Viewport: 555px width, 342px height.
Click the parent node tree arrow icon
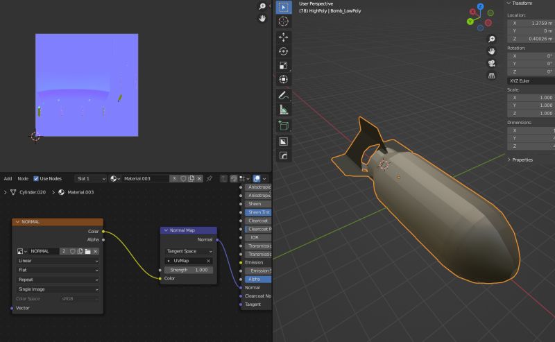point(223,178)
